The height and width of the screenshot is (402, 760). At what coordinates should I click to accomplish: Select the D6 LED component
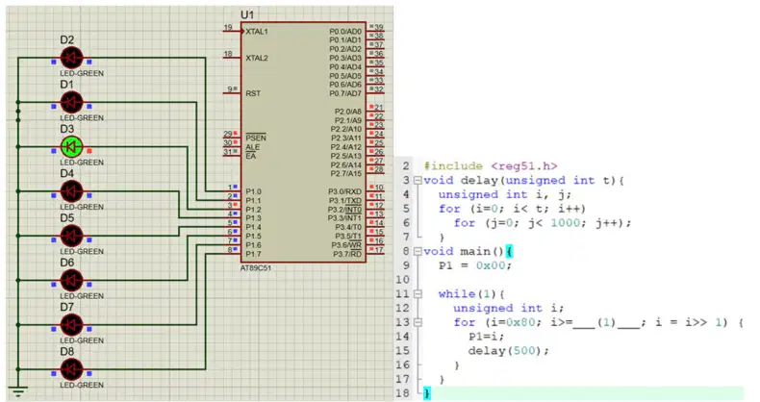(71, 281)
